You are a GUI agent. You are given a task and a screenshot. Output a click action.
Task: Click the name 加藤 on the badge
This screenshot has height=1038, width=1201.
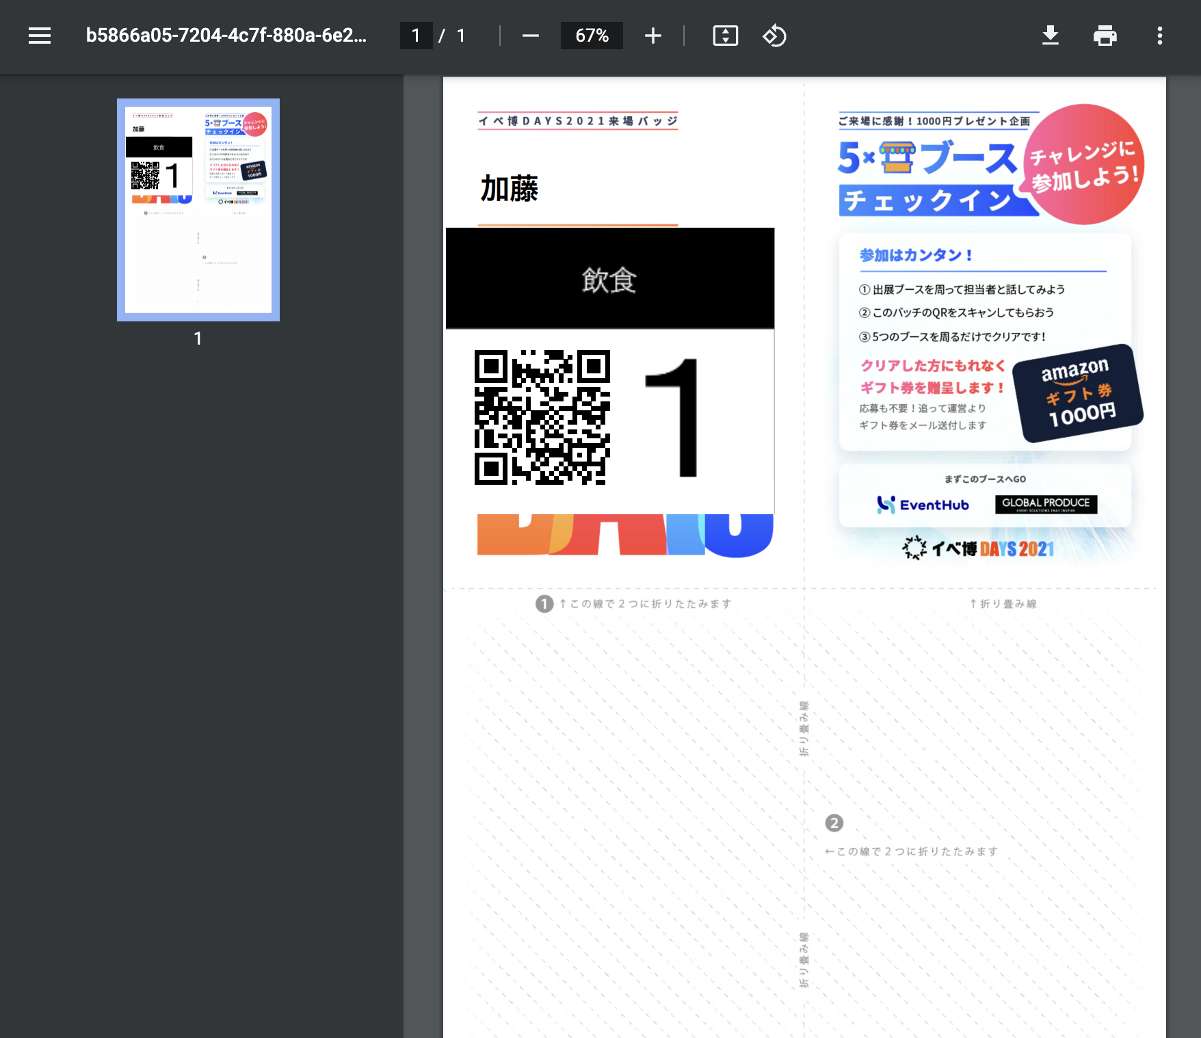510,189
